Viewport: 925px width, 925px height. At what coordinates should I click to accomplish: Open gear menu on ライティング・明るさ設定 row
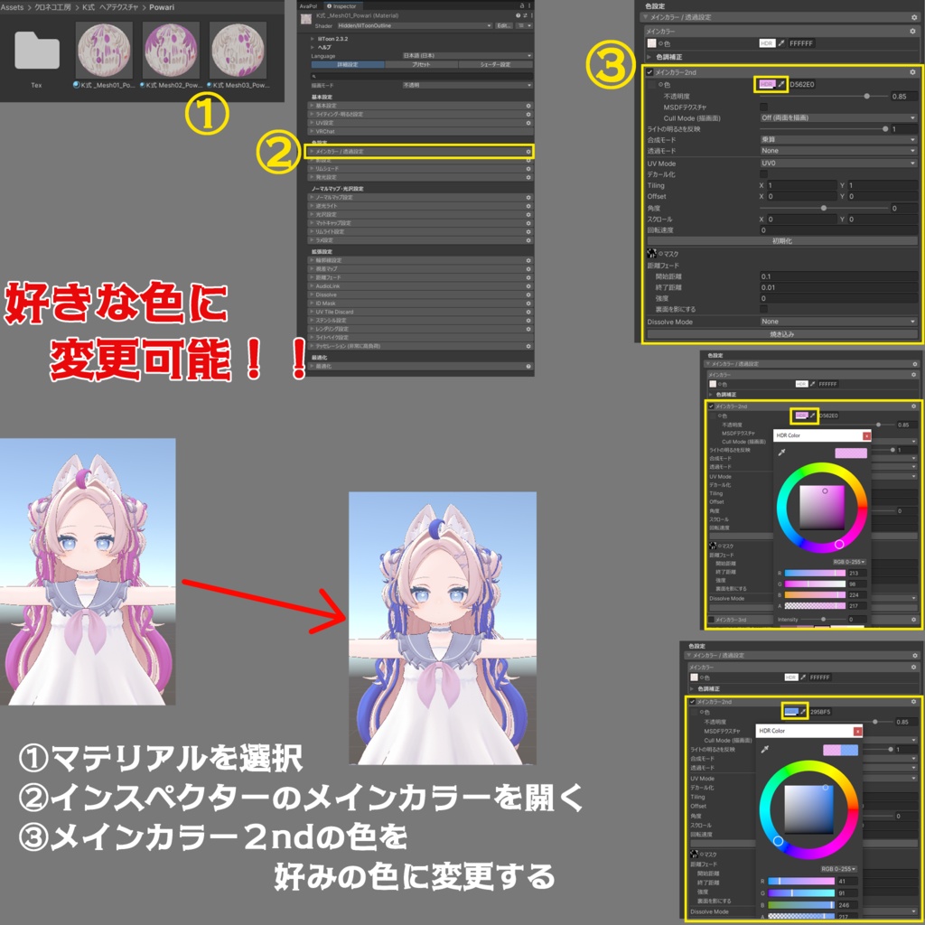point(528,115)
